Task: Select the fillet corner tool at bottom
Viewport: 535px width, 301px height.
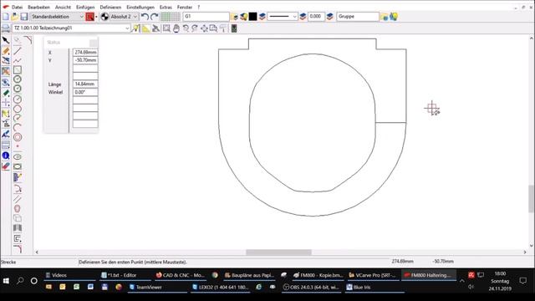Action: click(18, 249)
